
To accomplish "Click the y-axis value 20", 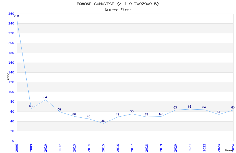I will [x=12, y=131].
